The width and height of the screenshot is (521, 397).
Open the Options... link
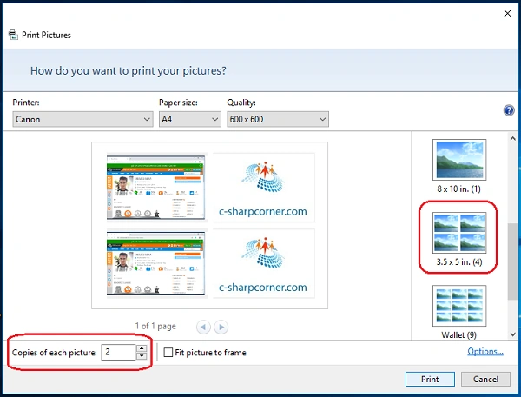(485, 351)
